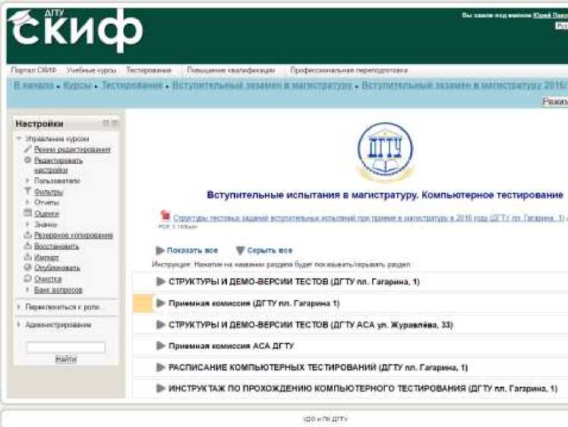
Task: Click the funnel icon beside Фильтры
Action: click(x=27, y=191)
